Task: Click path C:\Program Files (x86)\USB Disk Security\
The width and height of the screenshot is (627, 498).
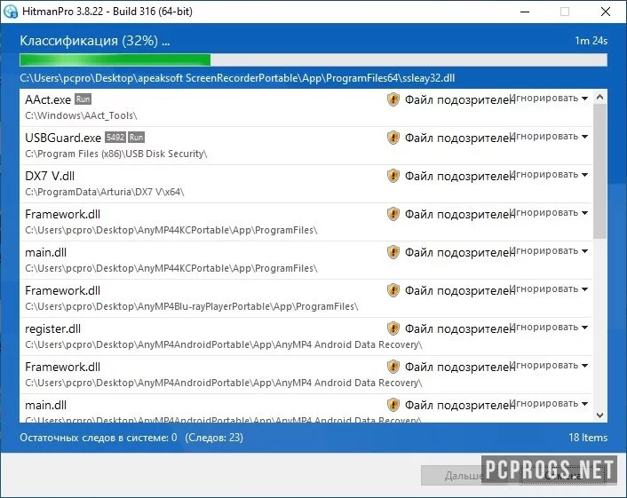Action: tap(116, 154)
